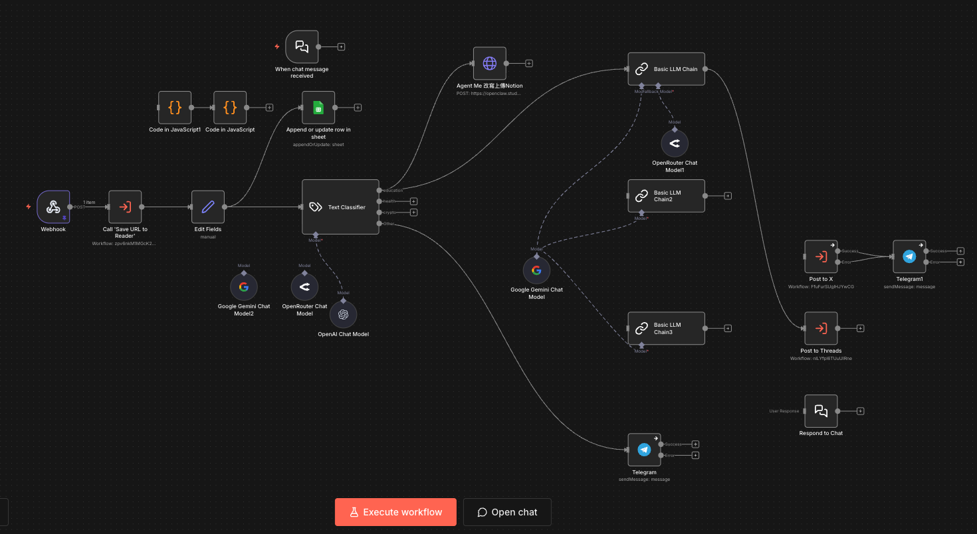The image size is (977, 534).
Task: Open the Respond to Chat node
Action: click(821, 410)
